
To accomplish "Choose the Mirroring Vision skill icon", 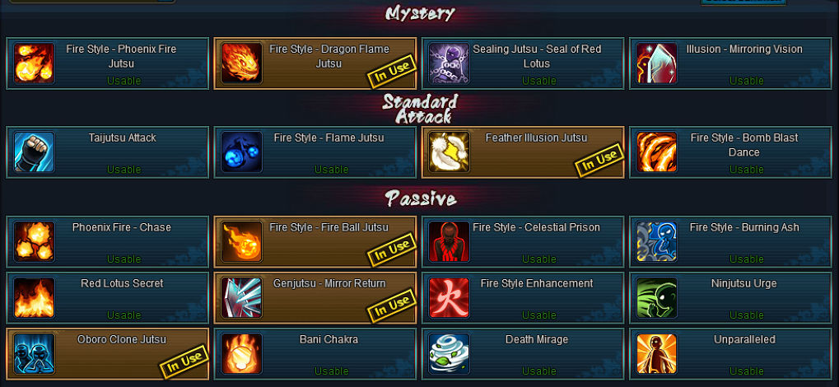I will [x=656, y=63].
